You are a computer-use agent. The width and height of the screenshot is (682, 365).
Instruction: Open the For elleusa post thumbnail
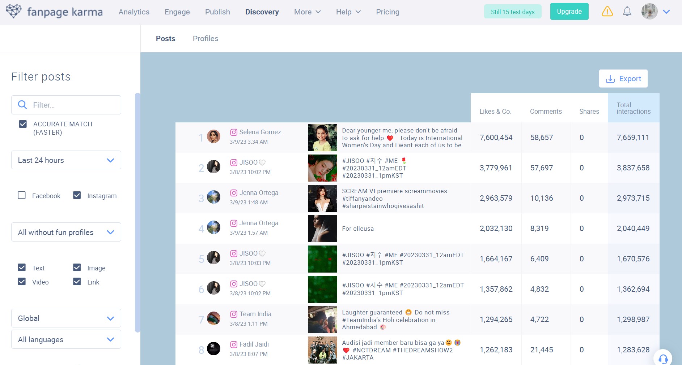click(x=322, y=229)
